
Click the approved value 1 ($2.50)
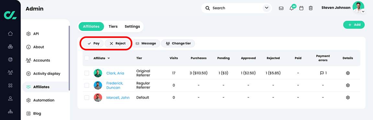(248, 73)
